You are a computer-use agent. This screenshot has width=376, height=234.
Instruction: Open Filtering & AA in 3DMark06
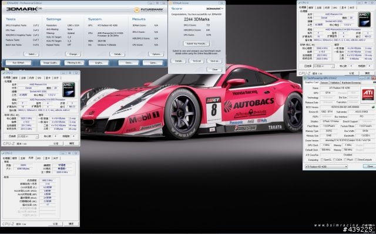pyautogui.click(x=74, y=63)
